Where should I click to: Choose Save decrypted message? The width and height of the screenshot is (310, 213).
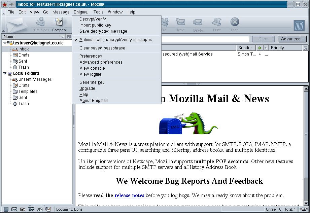117,31
